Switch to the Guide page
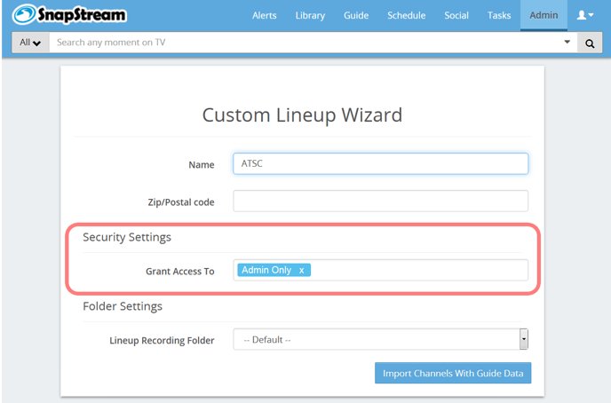 (356, 15)
